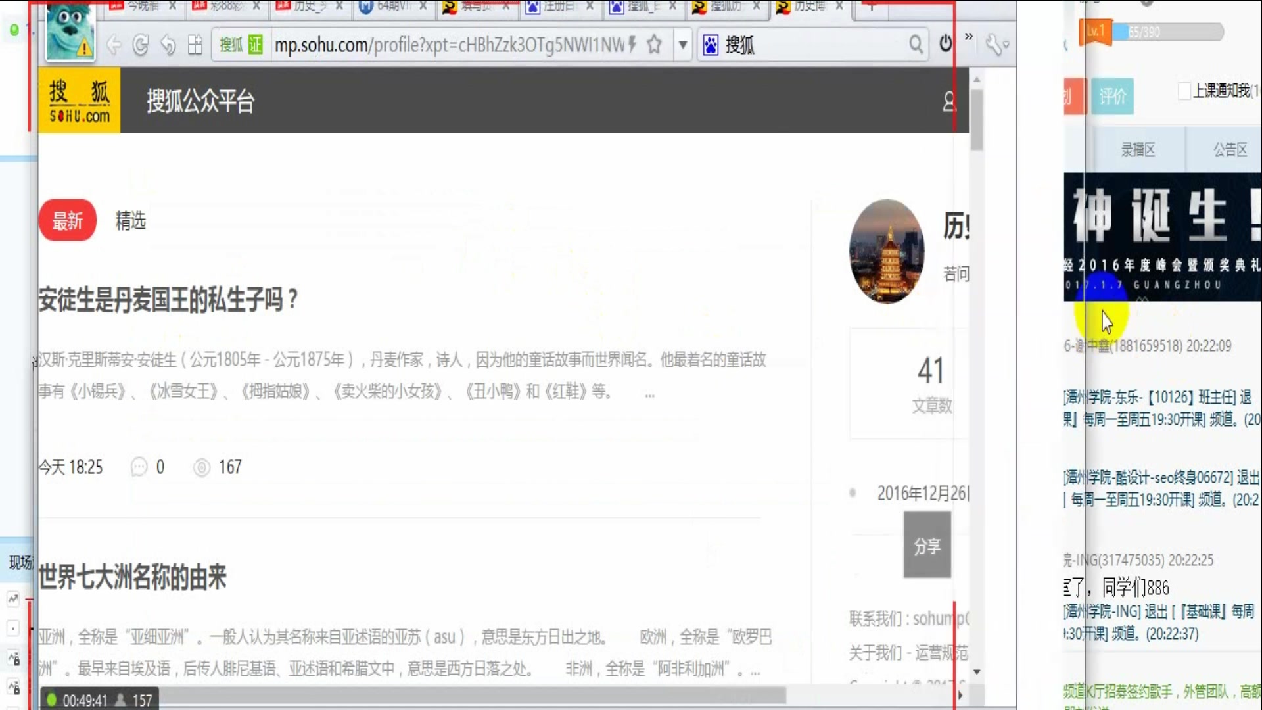Click the Lv.1 orange level badge
Image resolution: width=1262 pixels, height=710 pixels.
1096,31
